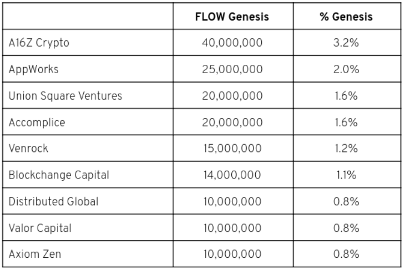Viewport: 405px width, 270px height.
Task: Click the % Genesis column header
Action: tap(346, 17)
